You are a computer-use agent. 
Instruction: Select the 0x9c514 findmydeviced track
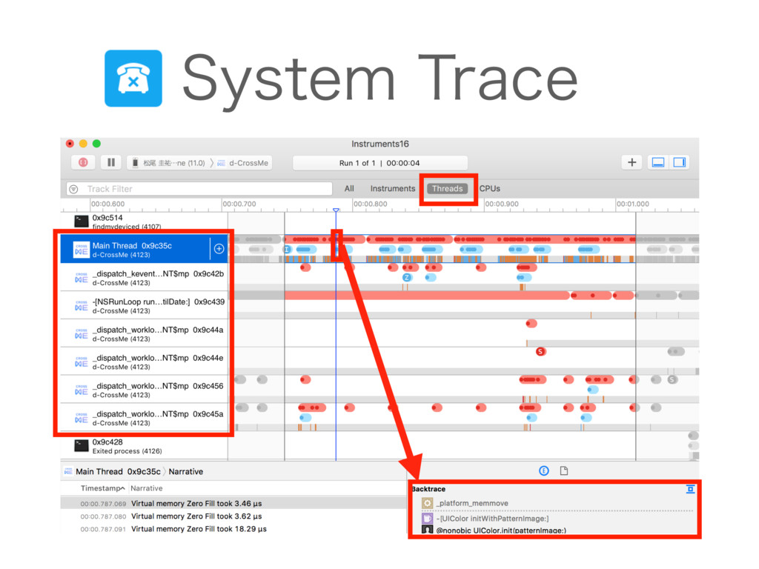point(145,222)
